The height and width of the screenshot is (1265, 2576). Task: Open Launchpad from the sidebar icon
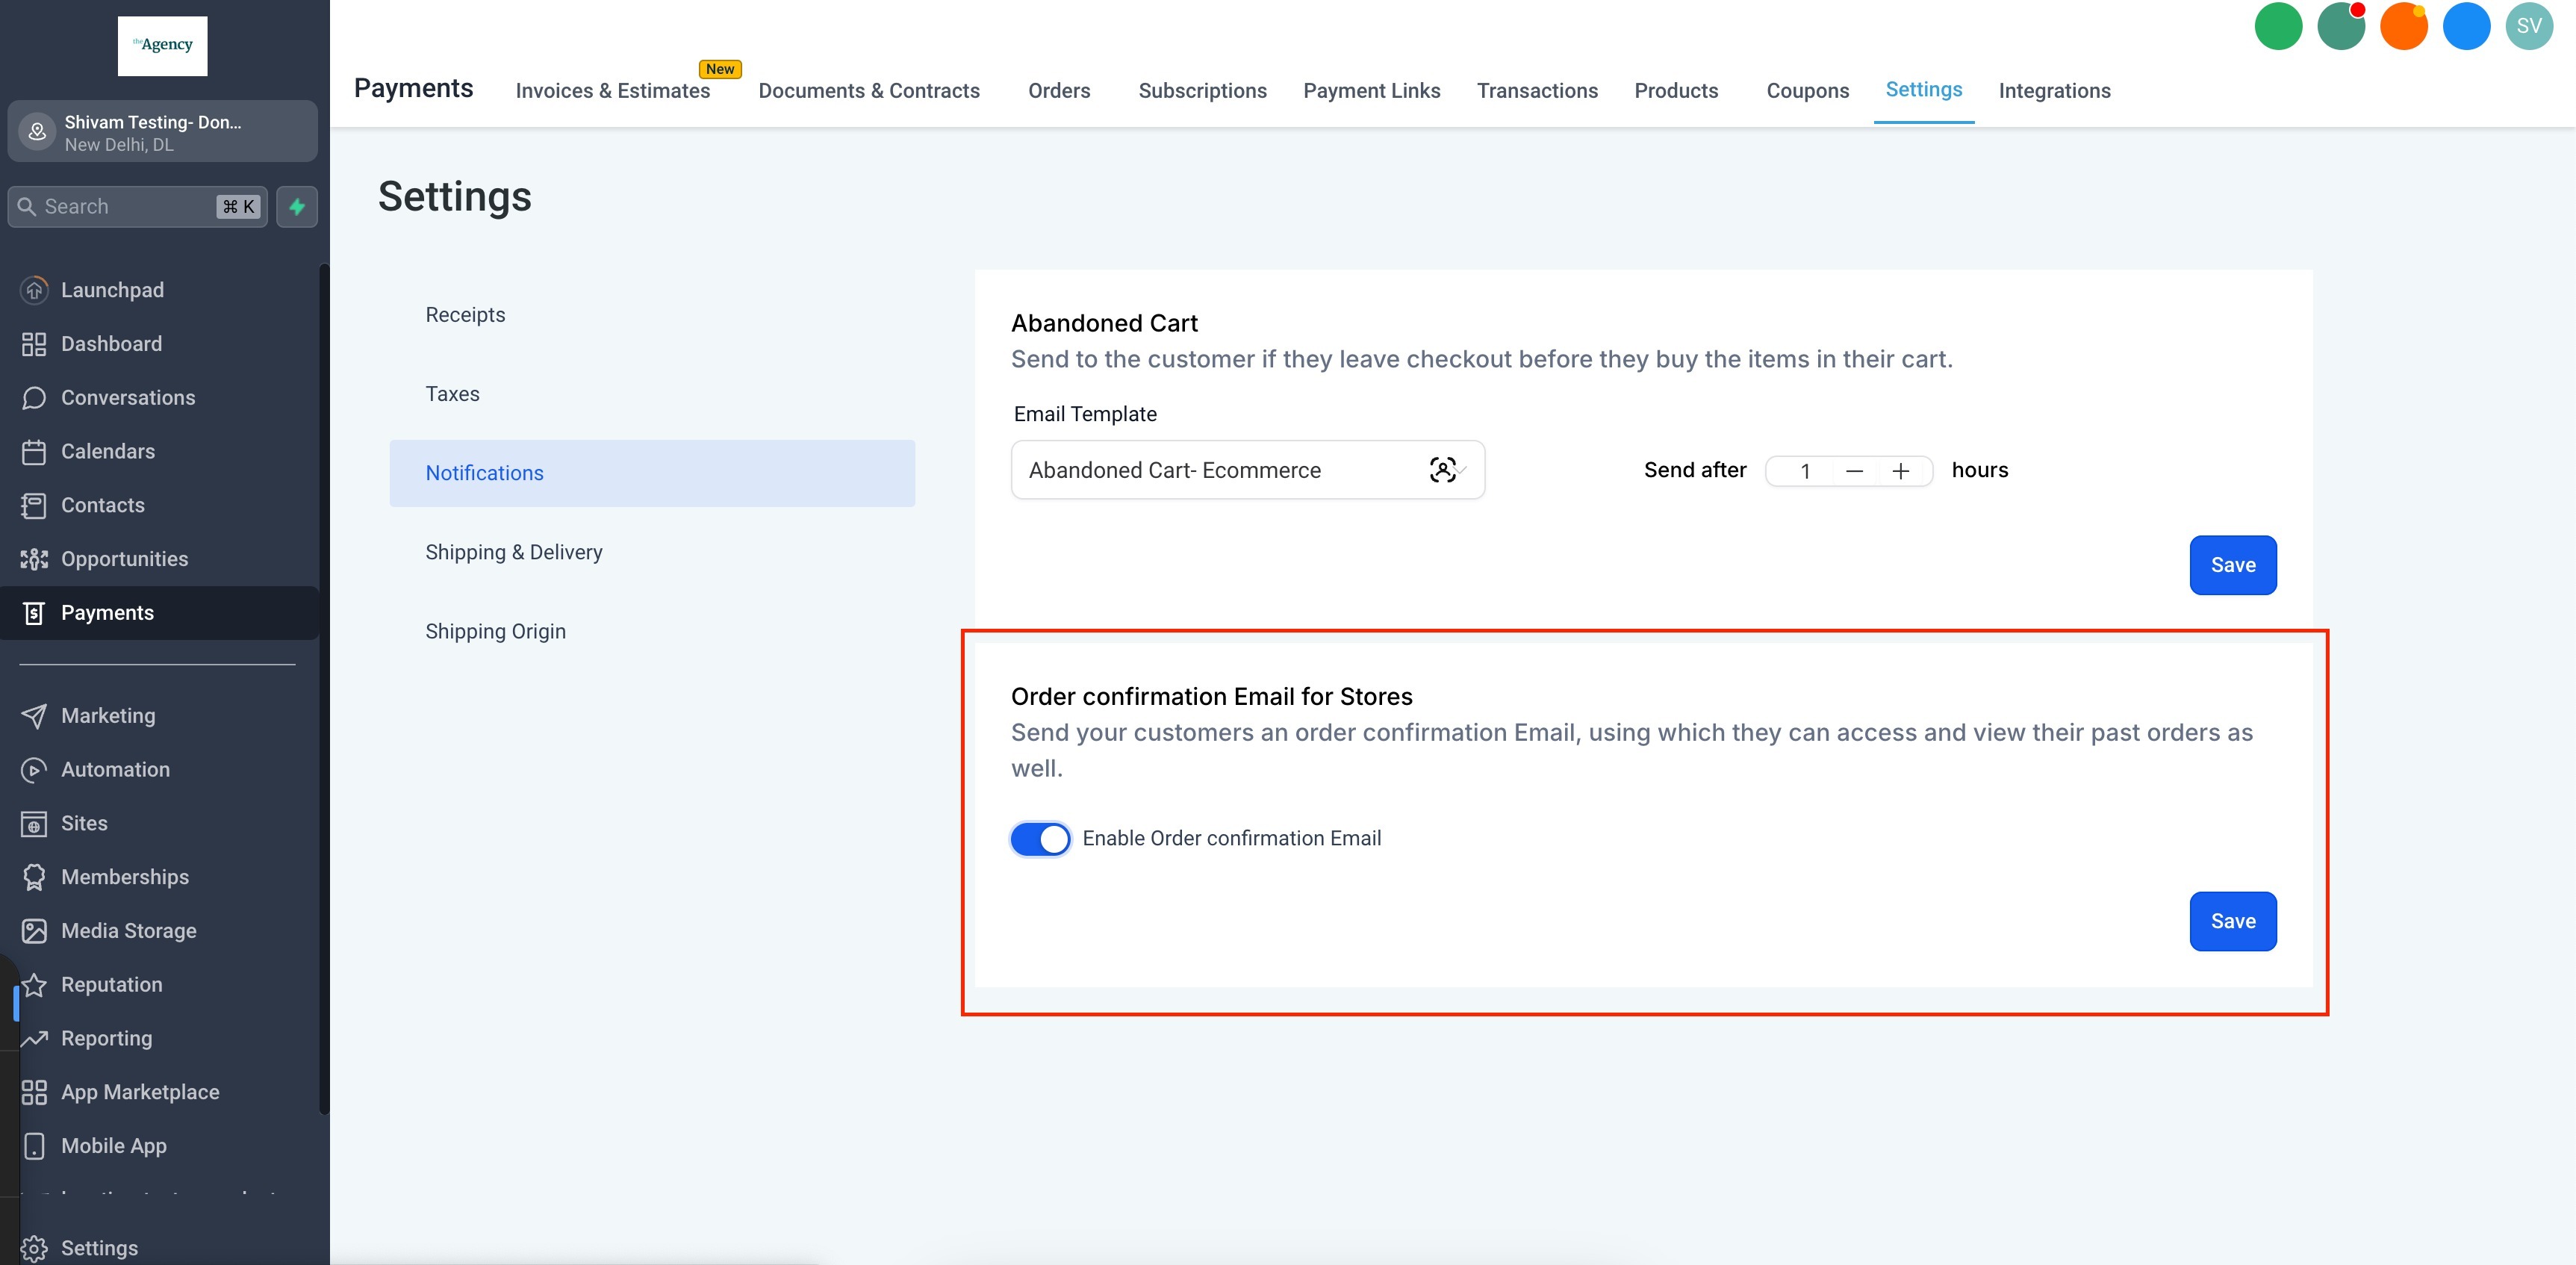(x=34, y=290)
